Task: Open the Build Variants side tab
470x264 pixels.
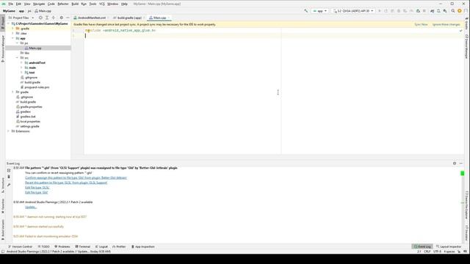Action: pos(3,230)
